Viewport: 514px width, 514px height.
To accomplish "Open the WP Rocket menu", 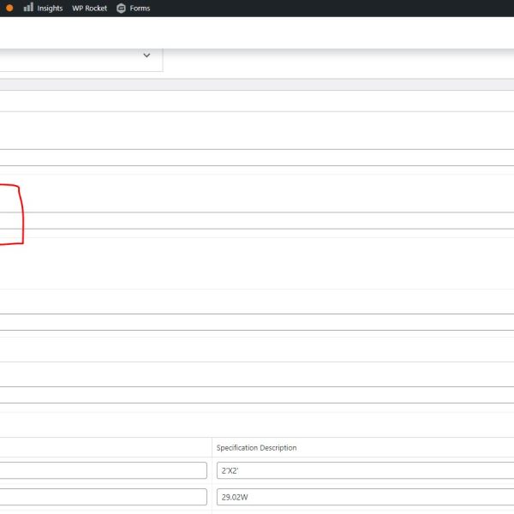I will 89,9.
